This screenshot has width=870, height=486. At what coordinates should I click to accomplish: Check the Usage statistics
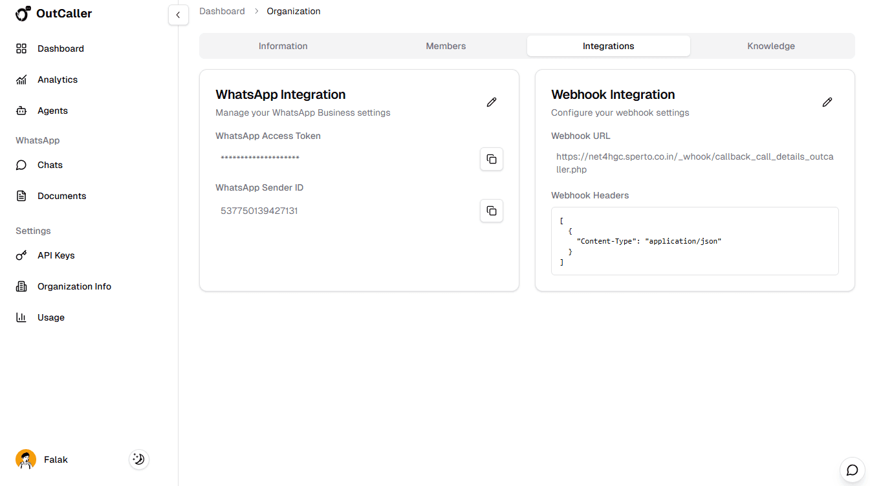pyautogui.click(x=51, y=317)
